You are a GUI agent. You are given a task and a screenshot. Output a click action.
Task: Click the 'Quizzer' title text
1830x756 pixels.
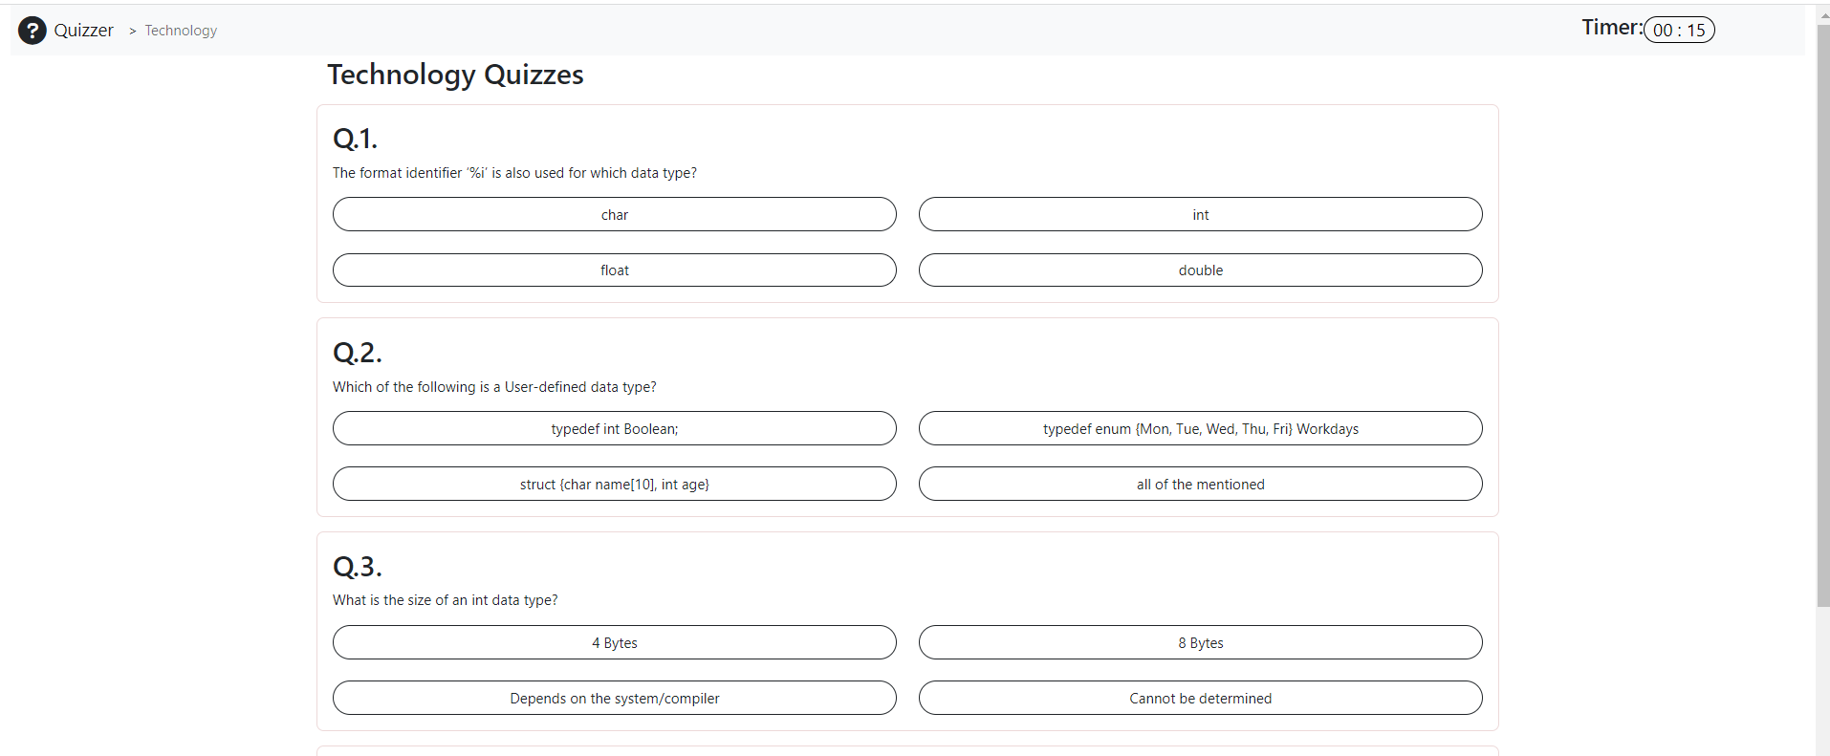coord(84,30)
